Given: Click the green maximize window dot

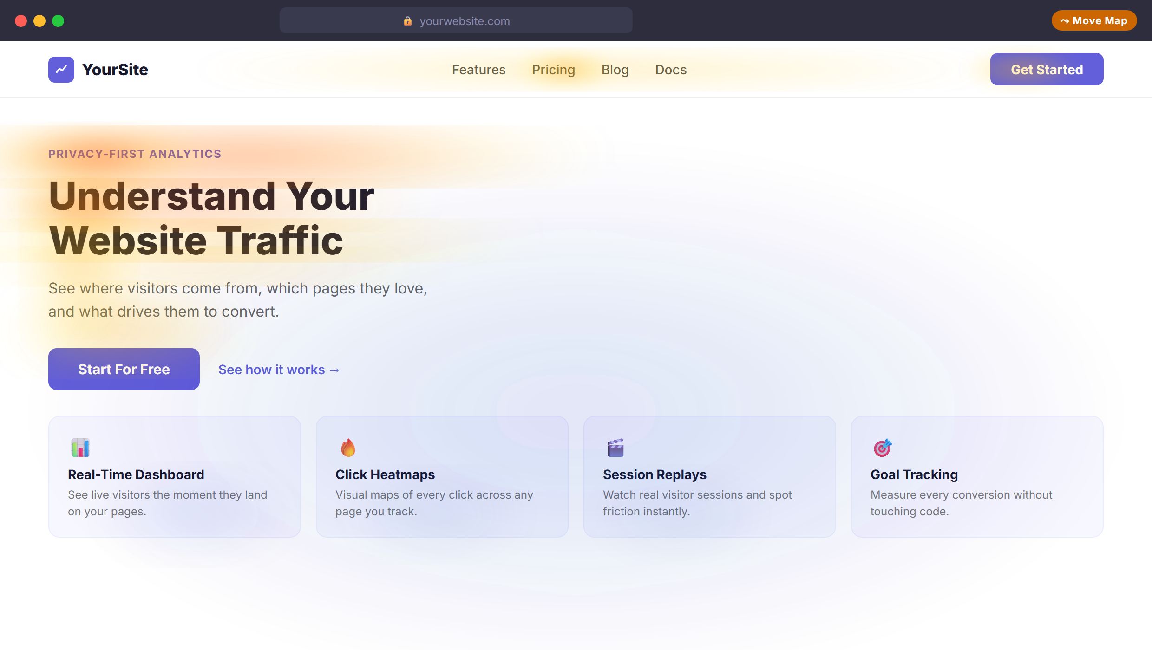Looking at the screenshot, I should pyautogui.click(x=58, y=21).
